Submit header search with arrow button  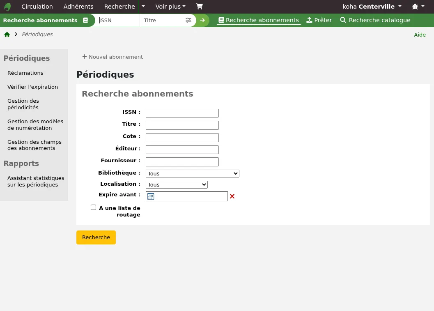pos(202,20)
